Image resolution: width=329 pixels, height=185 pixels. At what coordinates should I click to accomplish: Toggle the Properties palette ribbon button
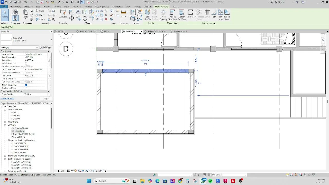(x=15, y=18)
